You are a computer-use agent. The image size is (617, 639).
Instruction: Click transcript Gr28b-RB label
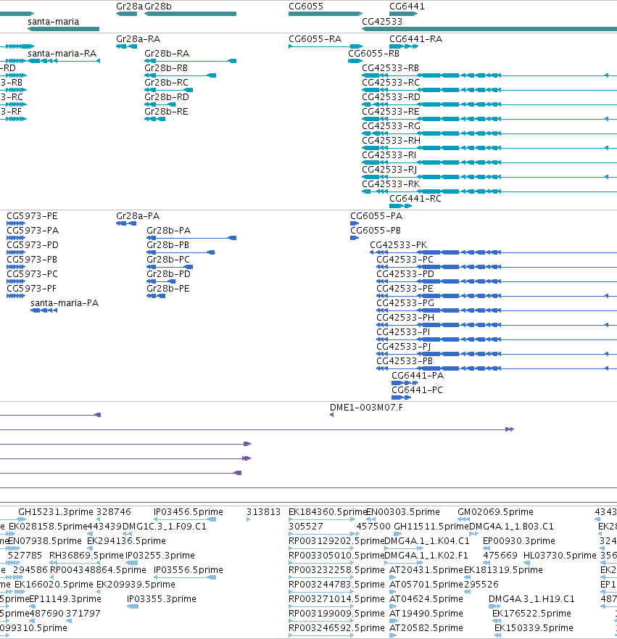point(166,68)
